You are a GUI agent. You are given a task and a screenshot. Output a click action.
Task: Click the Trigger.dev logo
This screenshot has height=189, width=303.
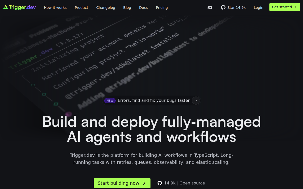click(19, 7)
